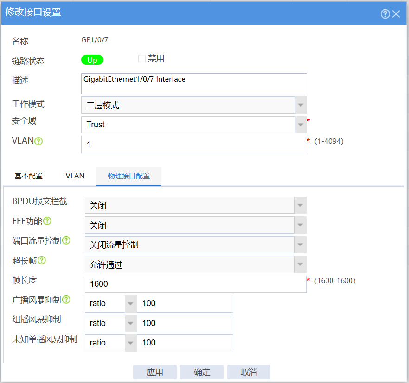Open the help icon in title bar
409x383 pixels.
coord(385,14)
